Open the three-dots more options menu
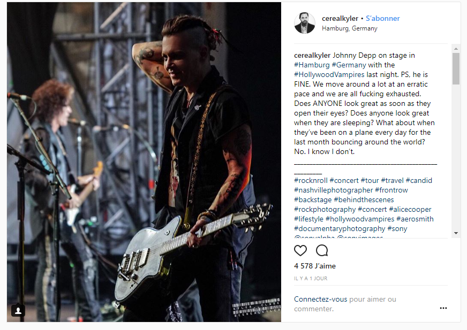This screenshot has width=467, height=330. pos(443,308)
